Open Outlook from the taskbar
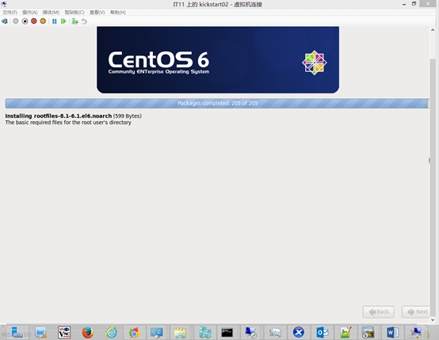Image resolution: width=439 pixels, height=340 pixels. coord(323,332)
